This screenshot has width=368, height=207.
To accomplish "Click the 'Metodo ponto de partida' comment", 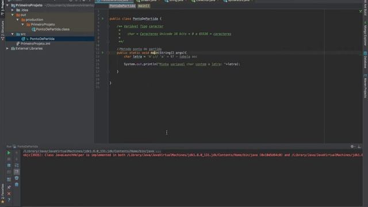I will pyautogui.click(x=139, y=49).
